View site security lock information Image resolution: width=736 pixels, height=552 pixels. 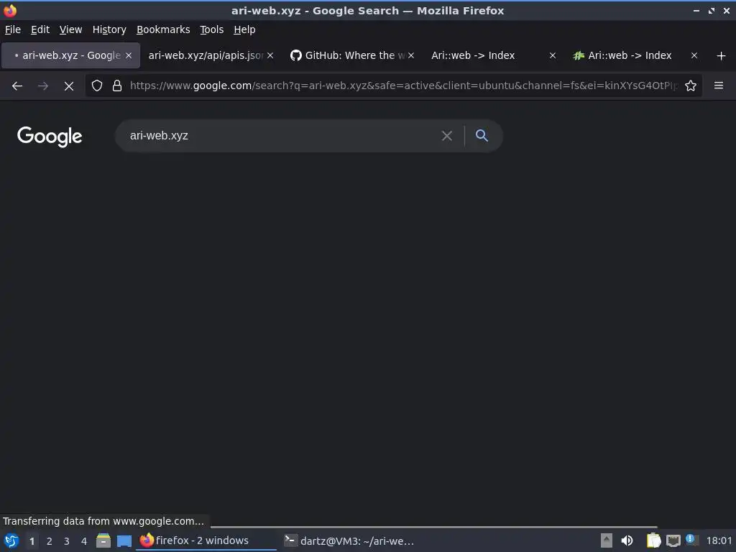point(117,86)
